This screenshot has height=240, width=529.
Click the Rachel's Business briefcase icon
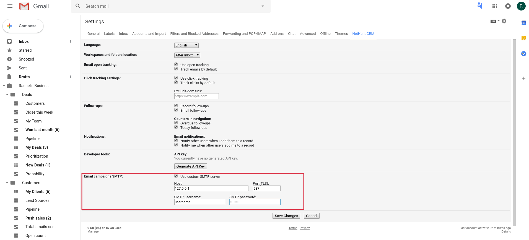(9, 86)
